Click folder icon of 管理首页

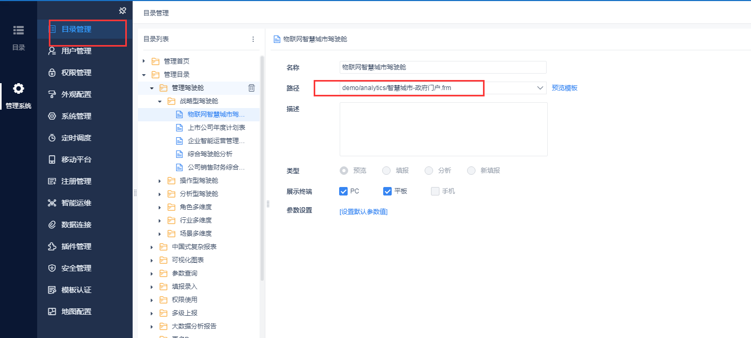pos(155,61)
